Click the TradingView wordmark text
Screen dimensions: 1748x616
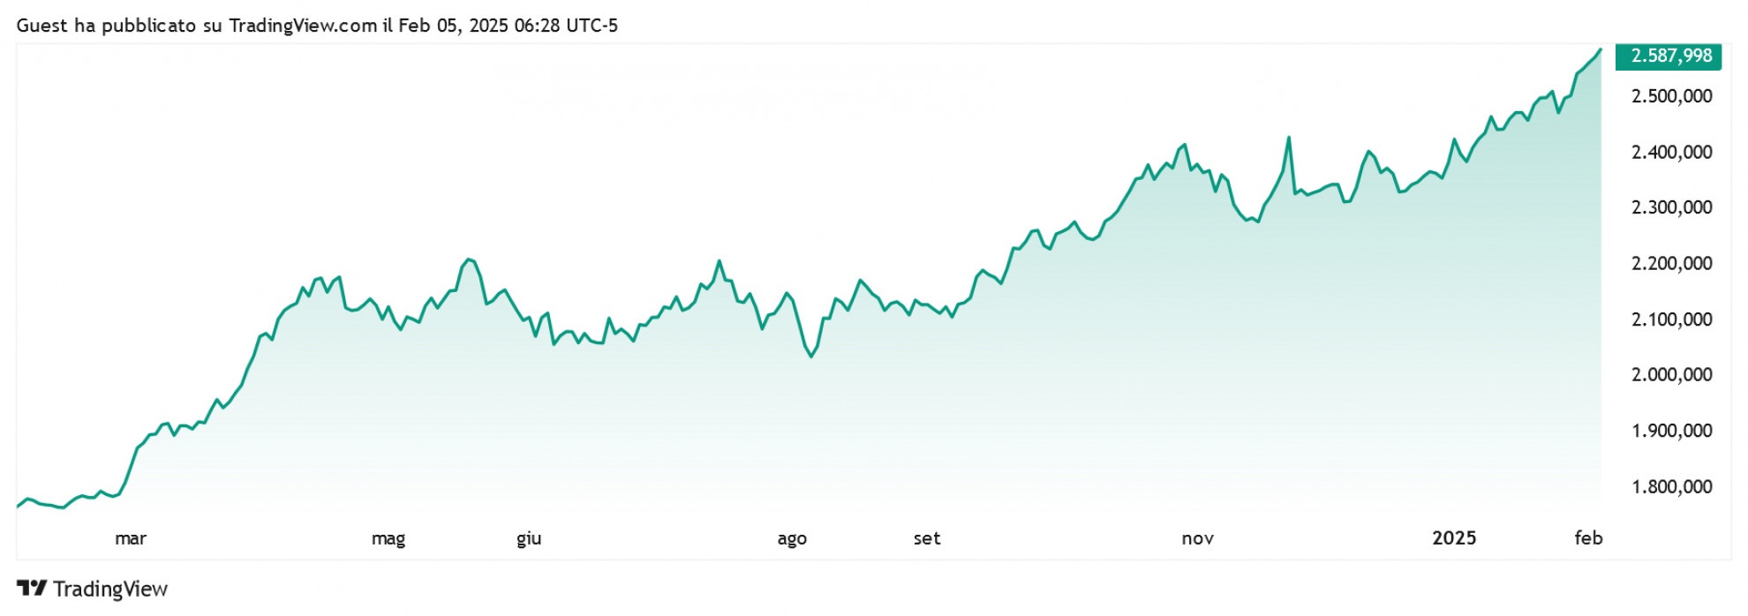coord(110,589)
